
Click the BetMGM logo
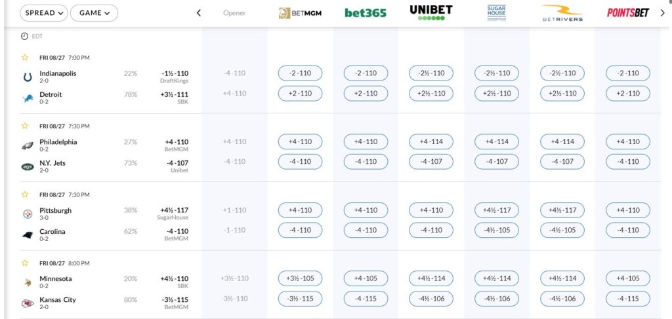(x=300, y=13)
